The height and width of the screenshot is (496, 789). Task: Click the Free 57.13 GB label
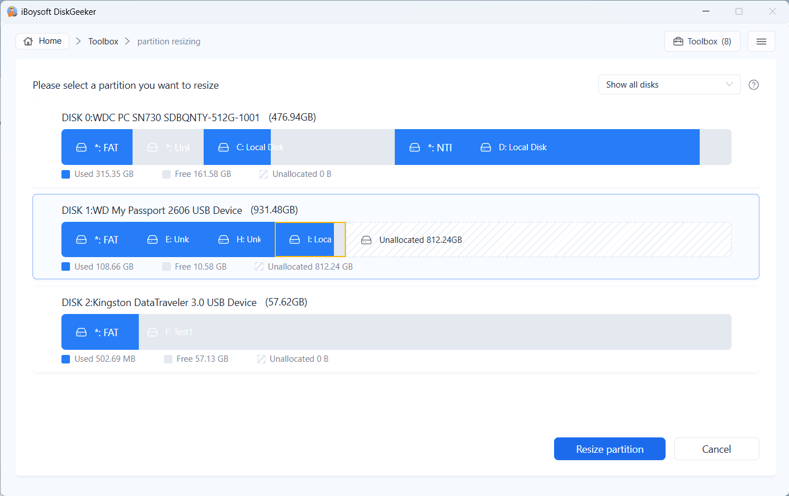point(203,359)
